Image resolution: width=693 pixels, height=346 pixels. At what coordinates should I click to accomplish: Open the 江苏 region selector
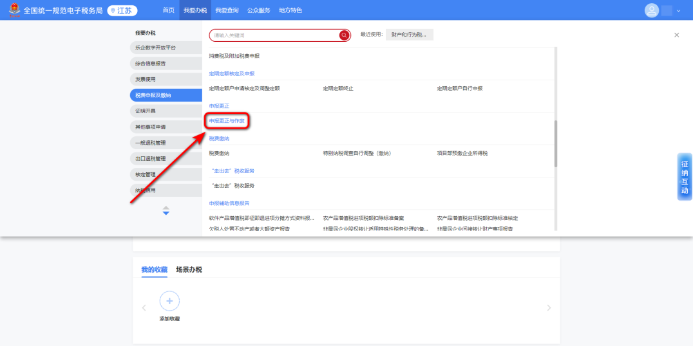coord(122,10)
